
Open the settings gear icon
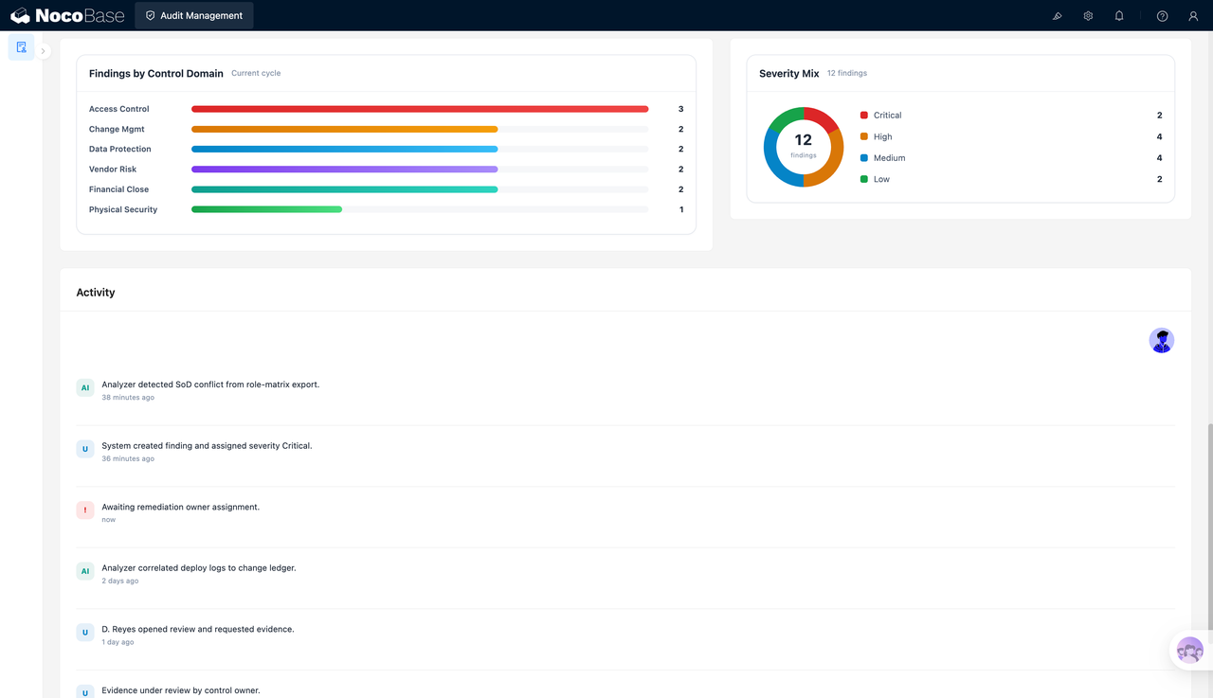[x=1088, y=15]
